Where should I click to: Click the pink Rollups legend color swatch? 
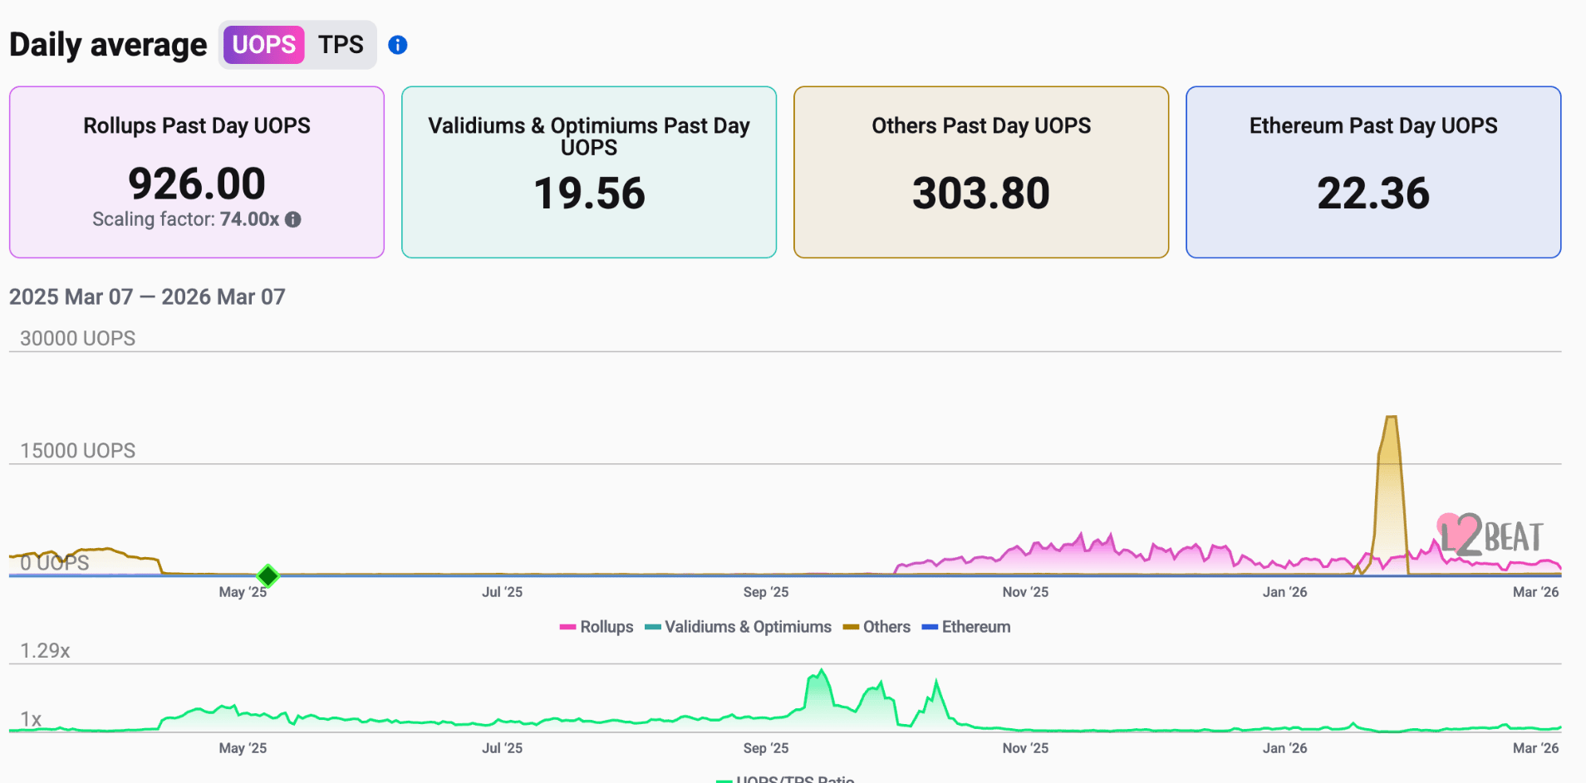568,627
